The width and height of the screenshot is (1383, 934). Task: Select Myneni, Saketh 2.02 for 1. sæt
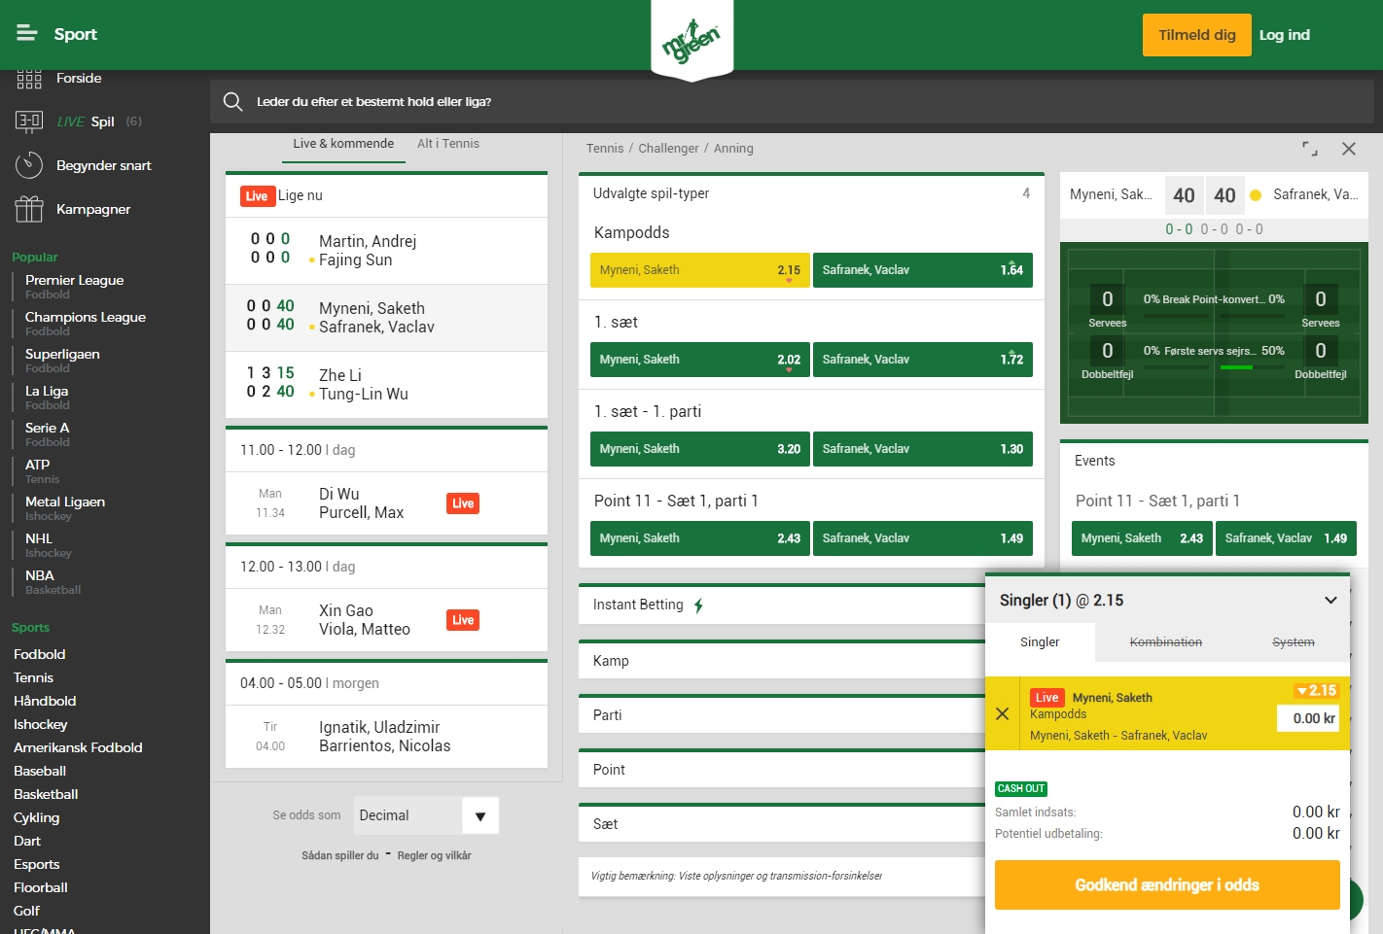click(699, 360)
